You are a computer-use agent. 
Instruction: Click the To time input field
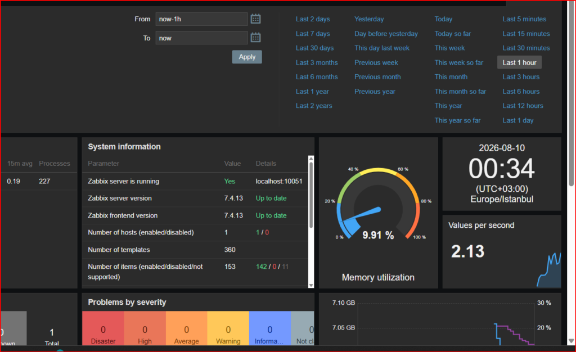(201, 38)
